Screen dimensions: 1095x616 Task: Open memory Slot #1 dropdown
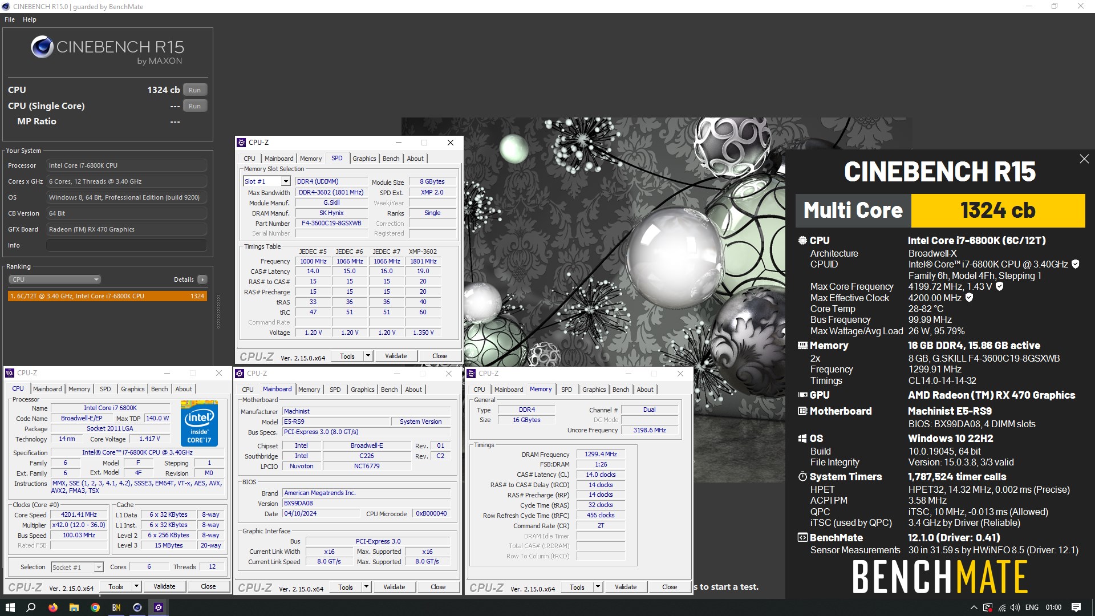coord(286,181)
